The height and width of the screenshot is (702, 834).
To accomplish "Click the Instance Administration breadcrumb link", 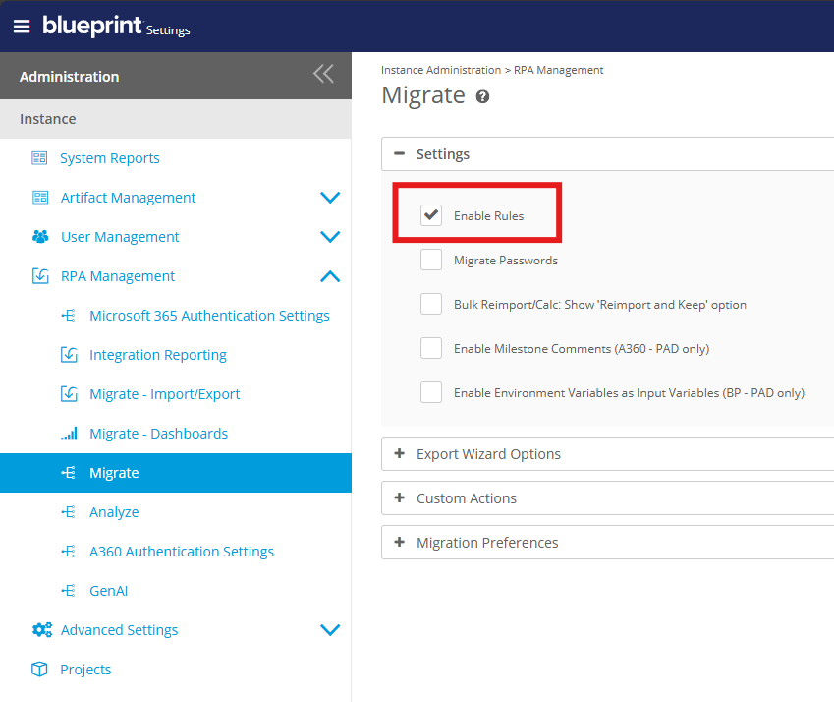I will [x=440, y=70].
